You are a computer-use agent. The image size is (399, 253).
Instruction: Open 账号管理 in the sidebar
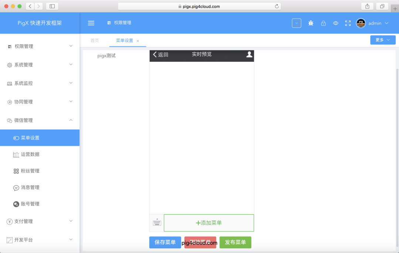[30, 204]
